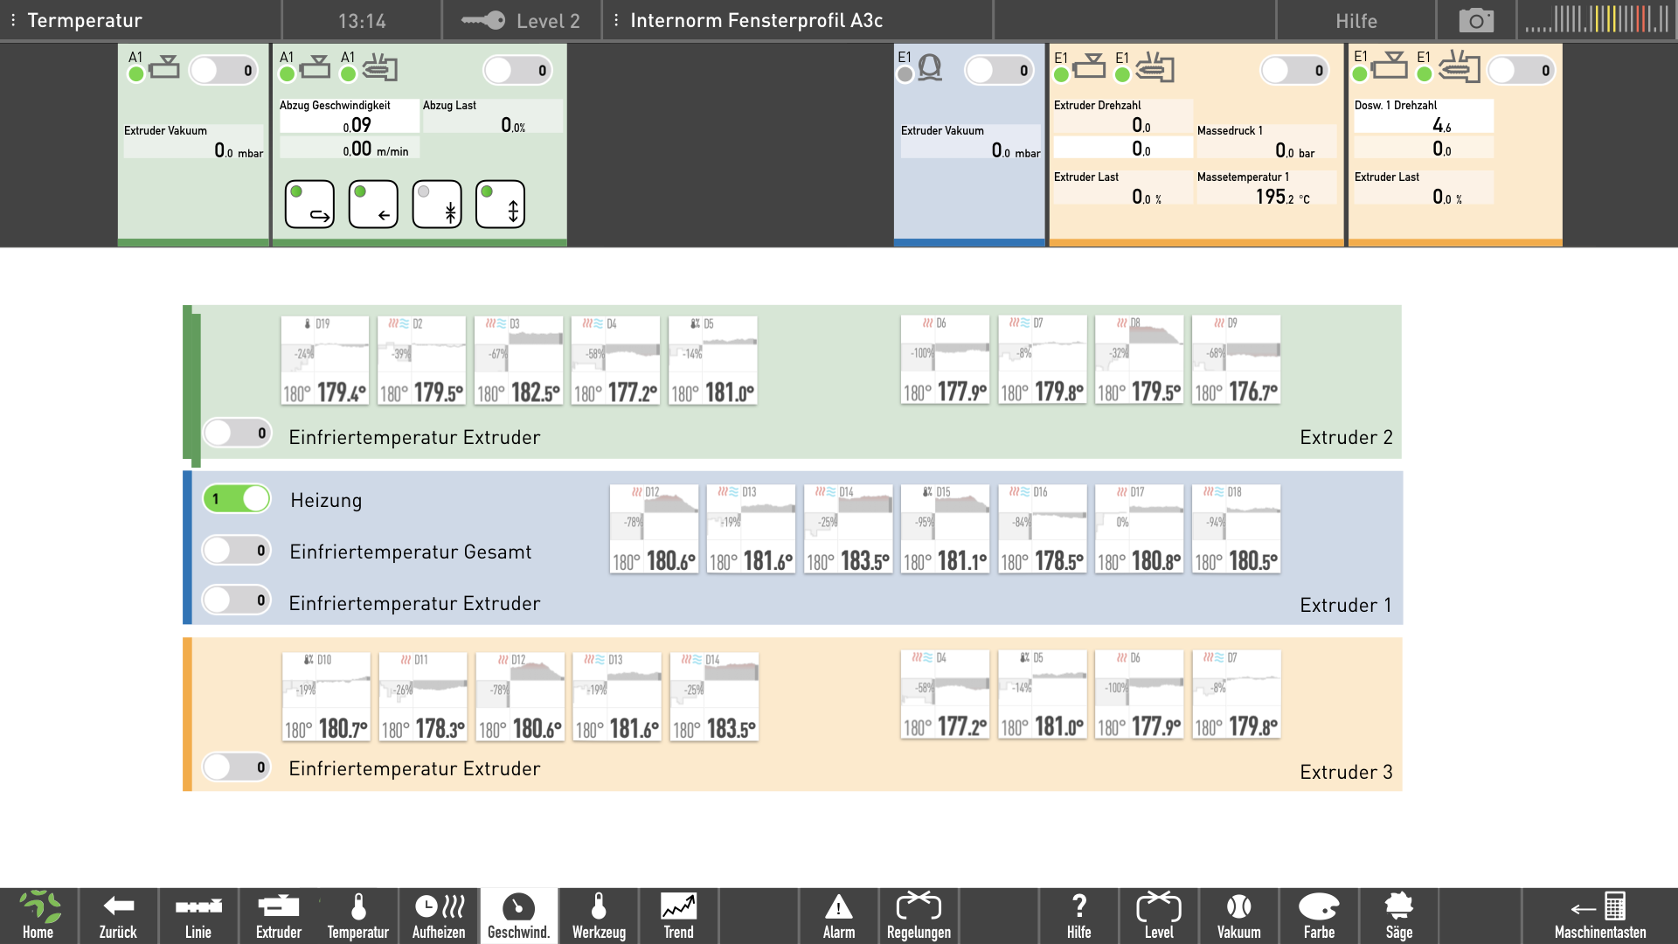1678x944 pixels.
Task: Click the Abzug forward run button
Action: click(x=309, y=204)
